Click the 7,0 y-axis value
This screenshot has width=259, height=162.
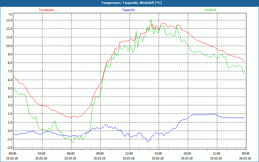tap(10, 71)
